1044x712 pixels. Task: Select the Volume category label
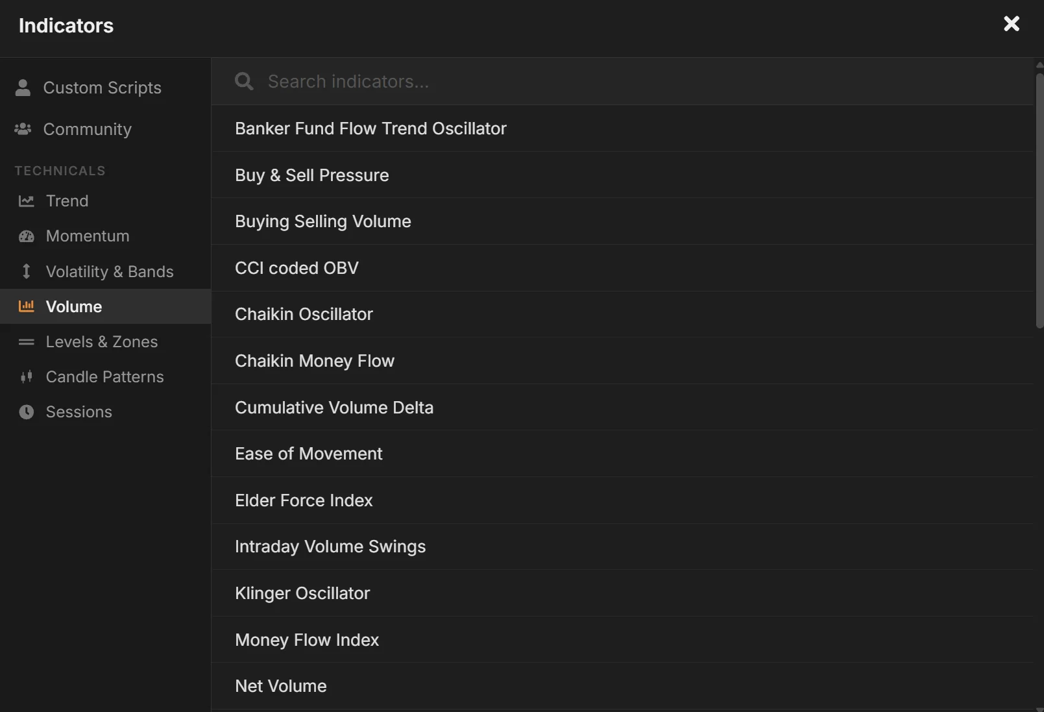[74, 306]
